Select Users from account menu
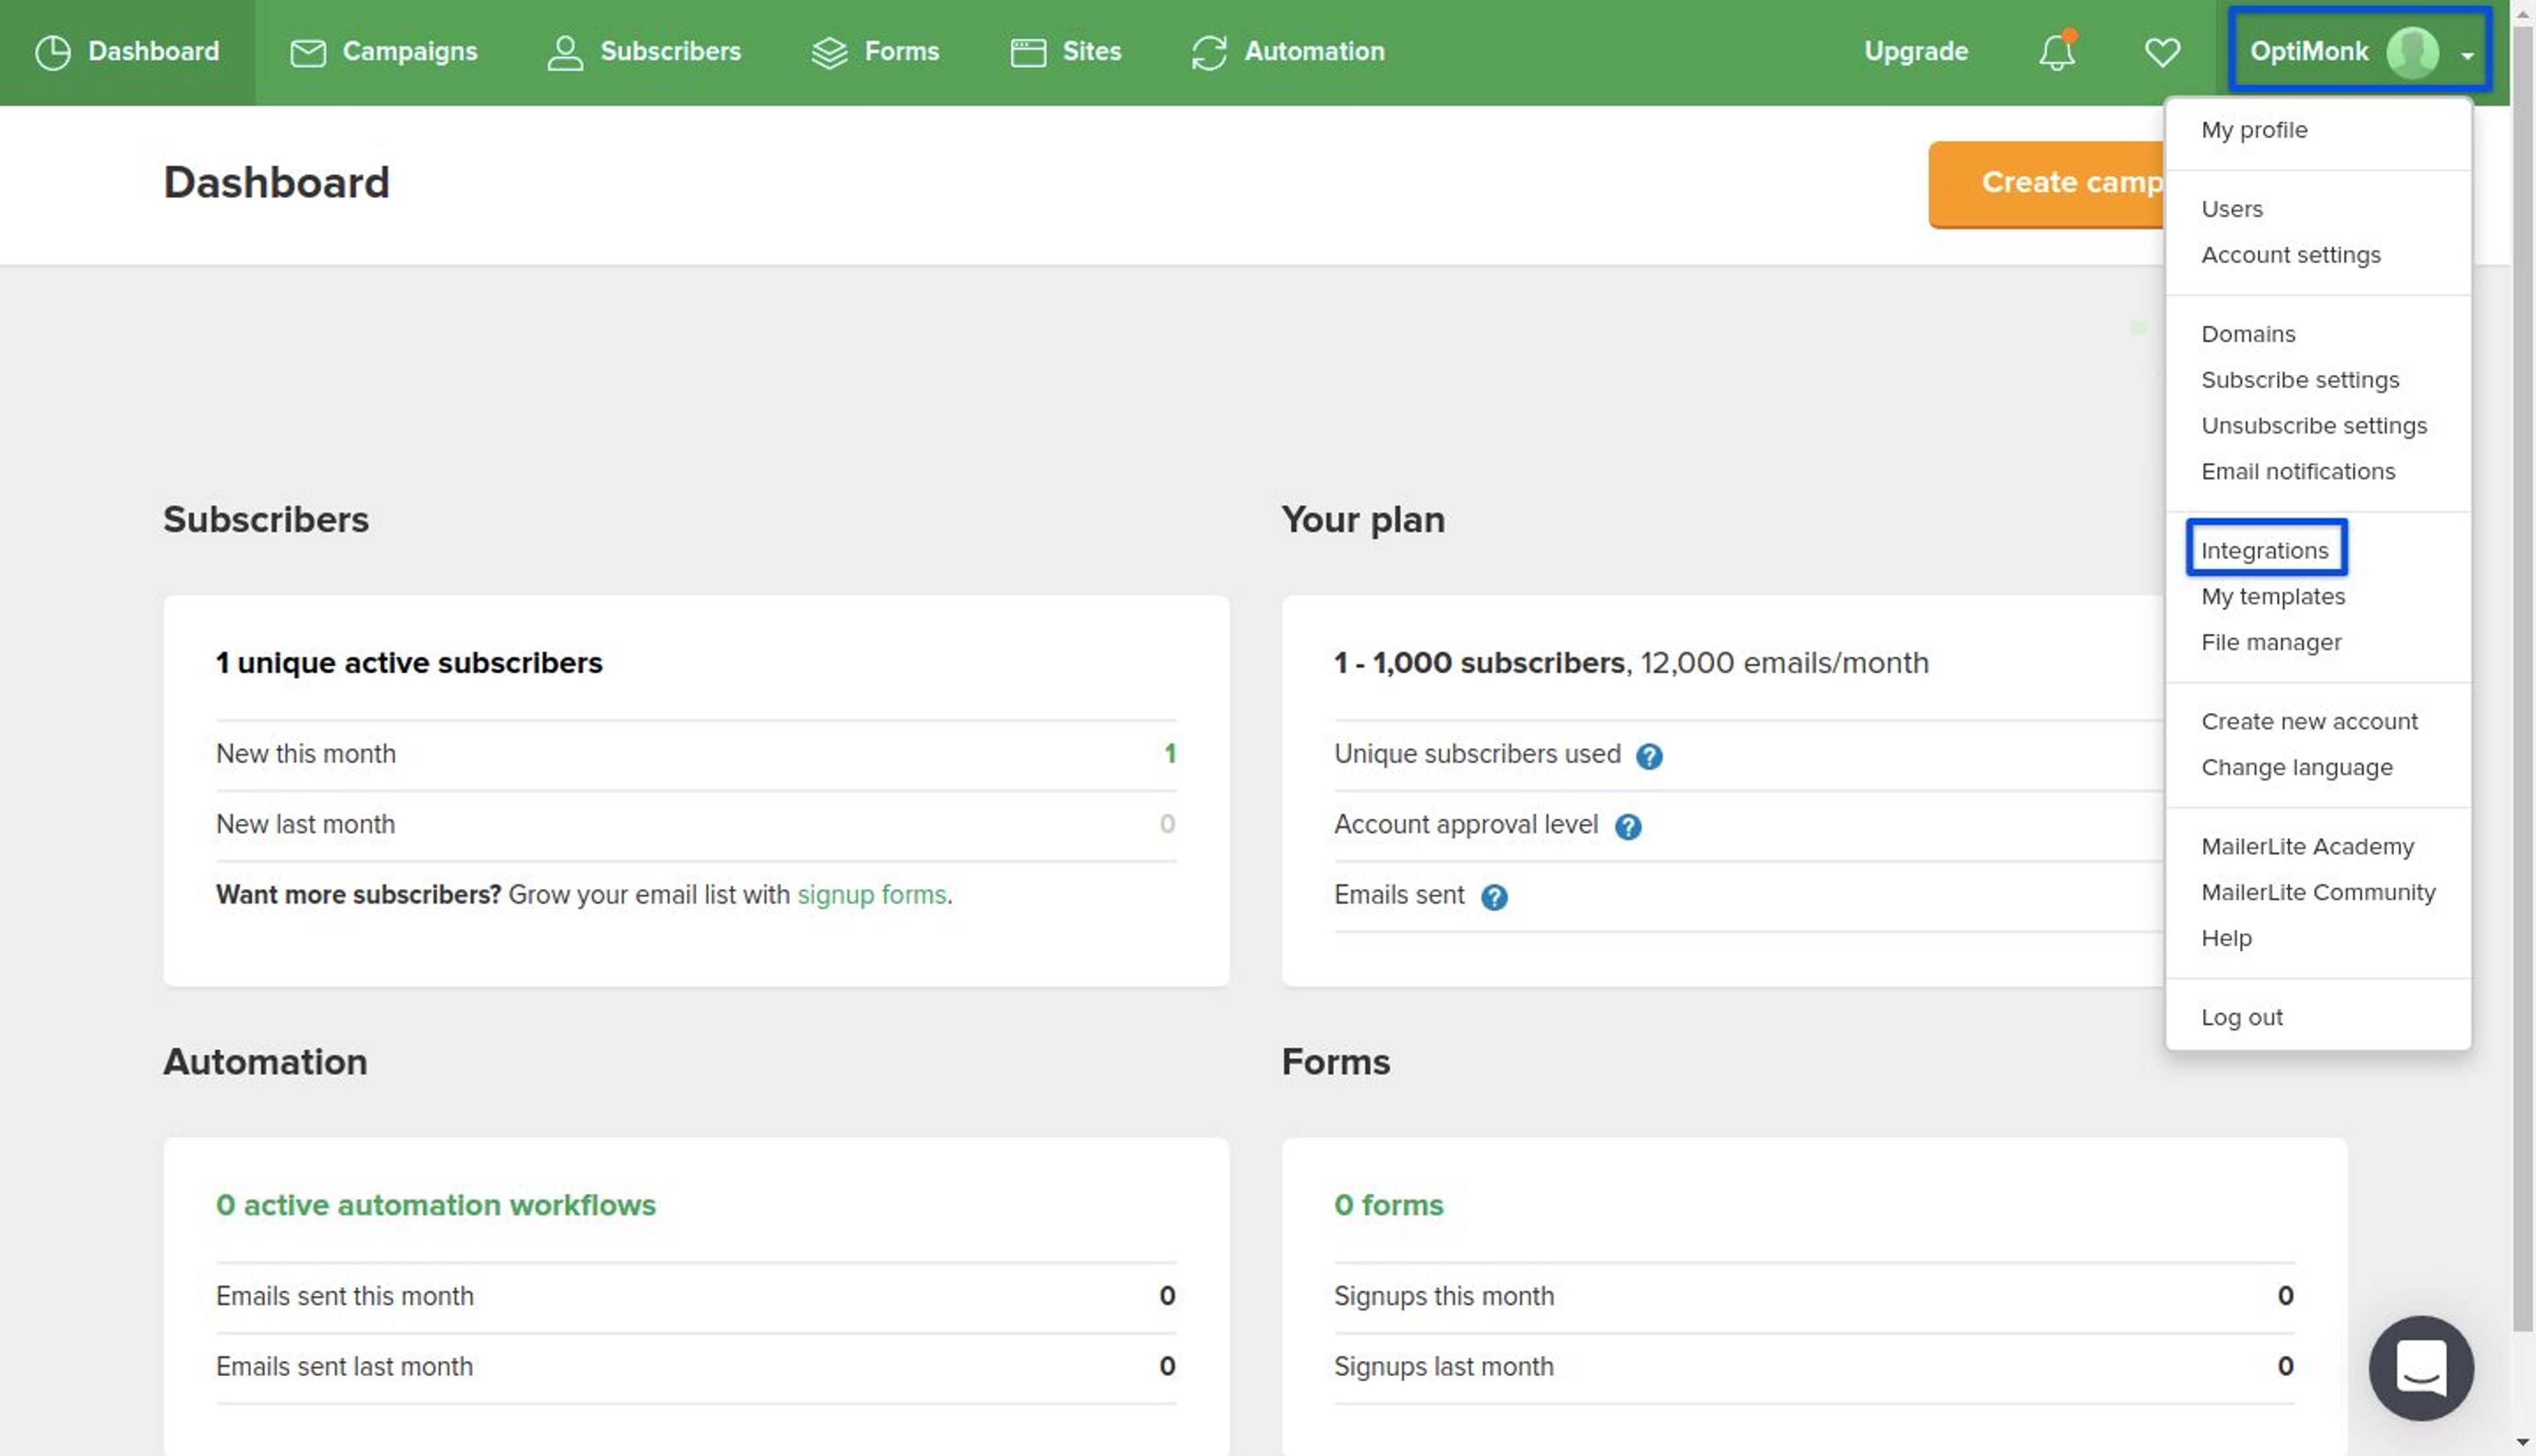Image resolution: width=2536 pixels, height=1456 pixels. point(2231,209)
